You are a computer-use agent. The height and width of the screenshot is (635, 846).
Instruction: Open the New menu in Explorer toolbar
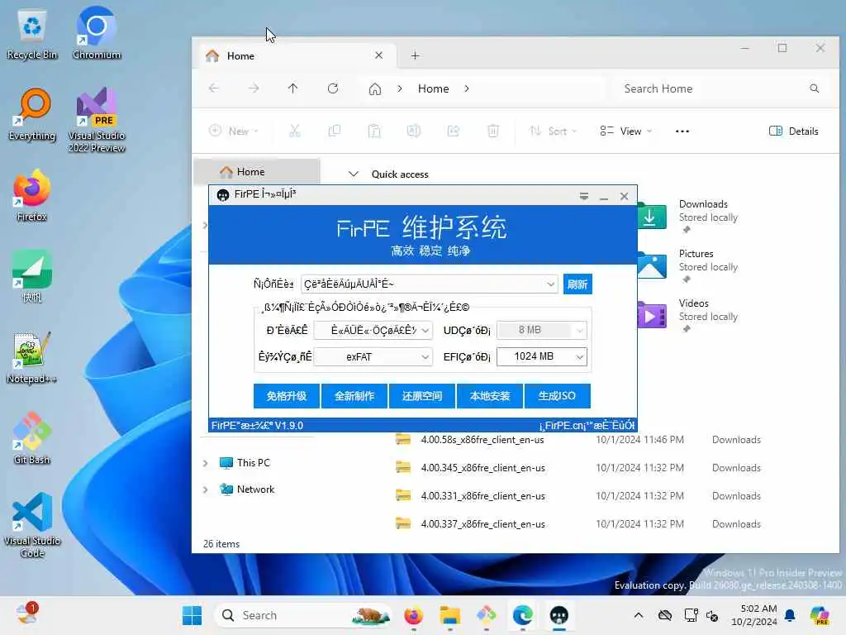[x=234, y=131]
